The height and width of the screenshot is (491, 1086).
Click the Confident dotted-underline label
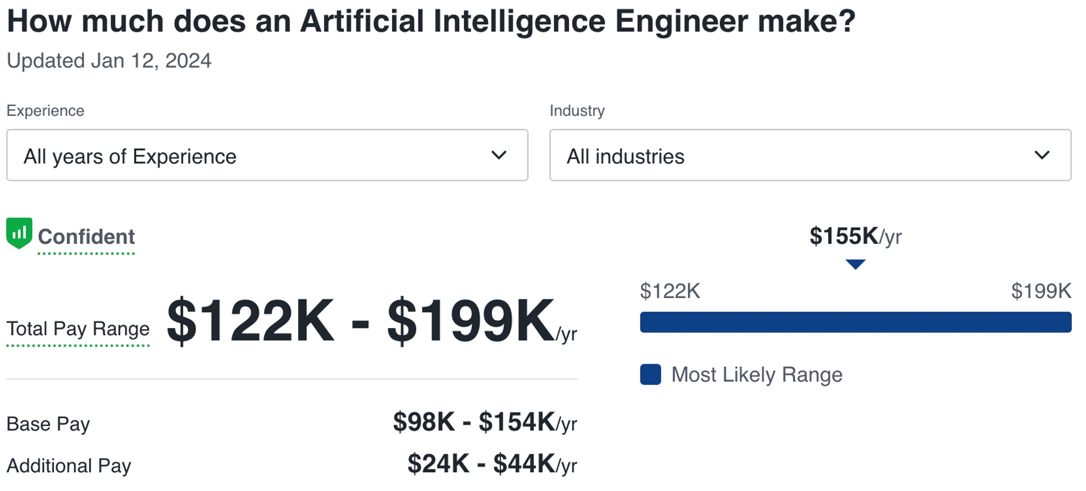86,237
